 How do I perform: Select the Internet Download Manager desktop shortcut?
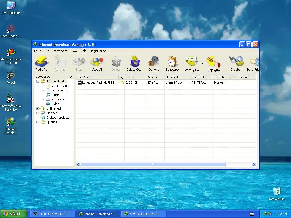[x=11, y=126]
